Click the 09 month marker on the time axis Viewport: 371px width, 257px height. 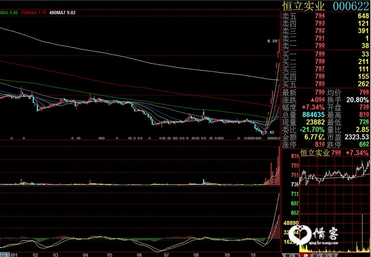click(227, 255)
